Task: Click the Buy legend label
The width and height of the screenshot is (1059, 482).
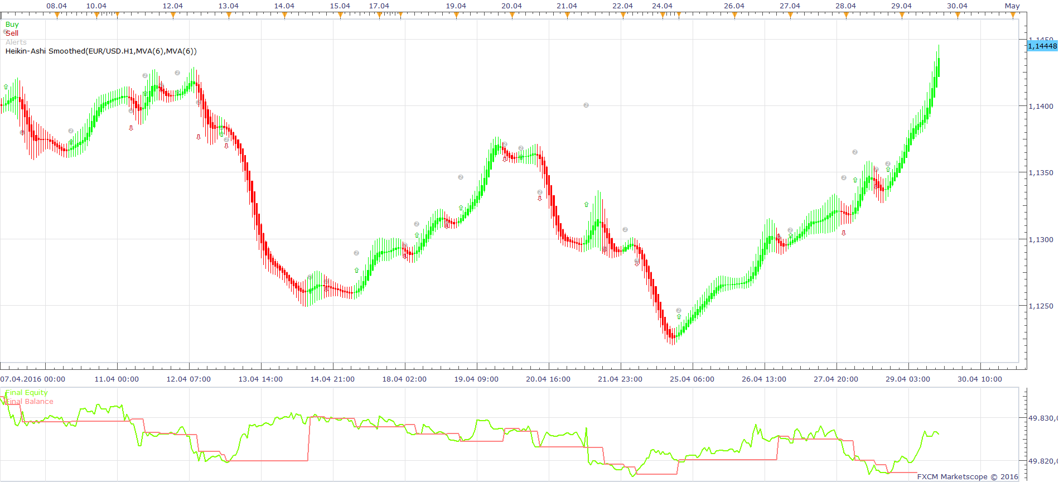Action: coord(12,25)
